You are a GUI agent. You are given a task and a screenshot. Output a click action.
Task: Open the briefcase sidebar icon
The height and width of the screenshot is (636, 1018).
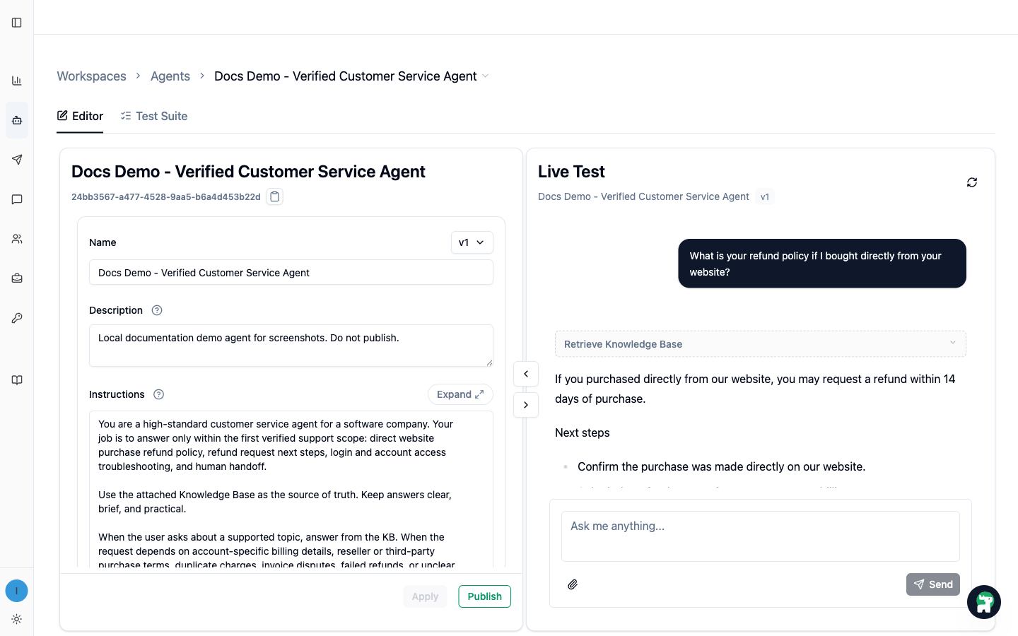(x=17, y=278)
